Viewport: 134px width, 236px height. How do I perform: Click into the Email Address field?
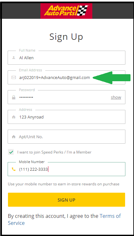67,77
